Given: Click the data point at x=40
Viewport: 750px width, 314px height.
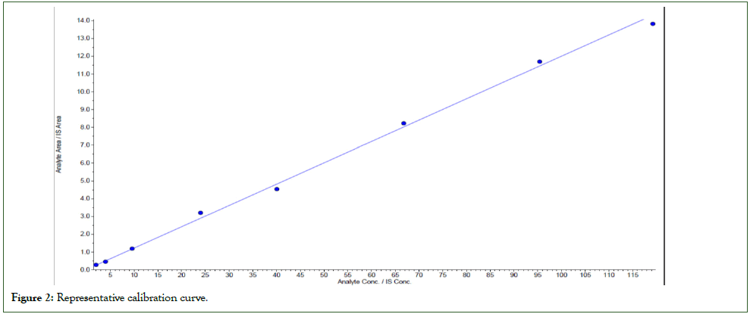Looking at the screenshot, I should pyautogui.click(x=277, y=189).
